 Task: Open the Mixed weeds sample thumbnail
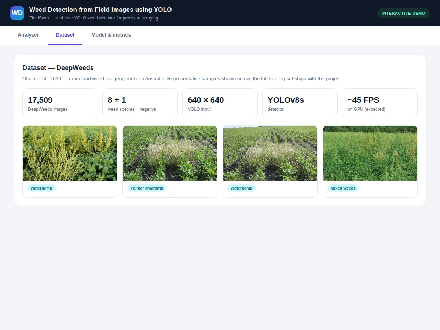pyautogui.click(x=370, y=153)
